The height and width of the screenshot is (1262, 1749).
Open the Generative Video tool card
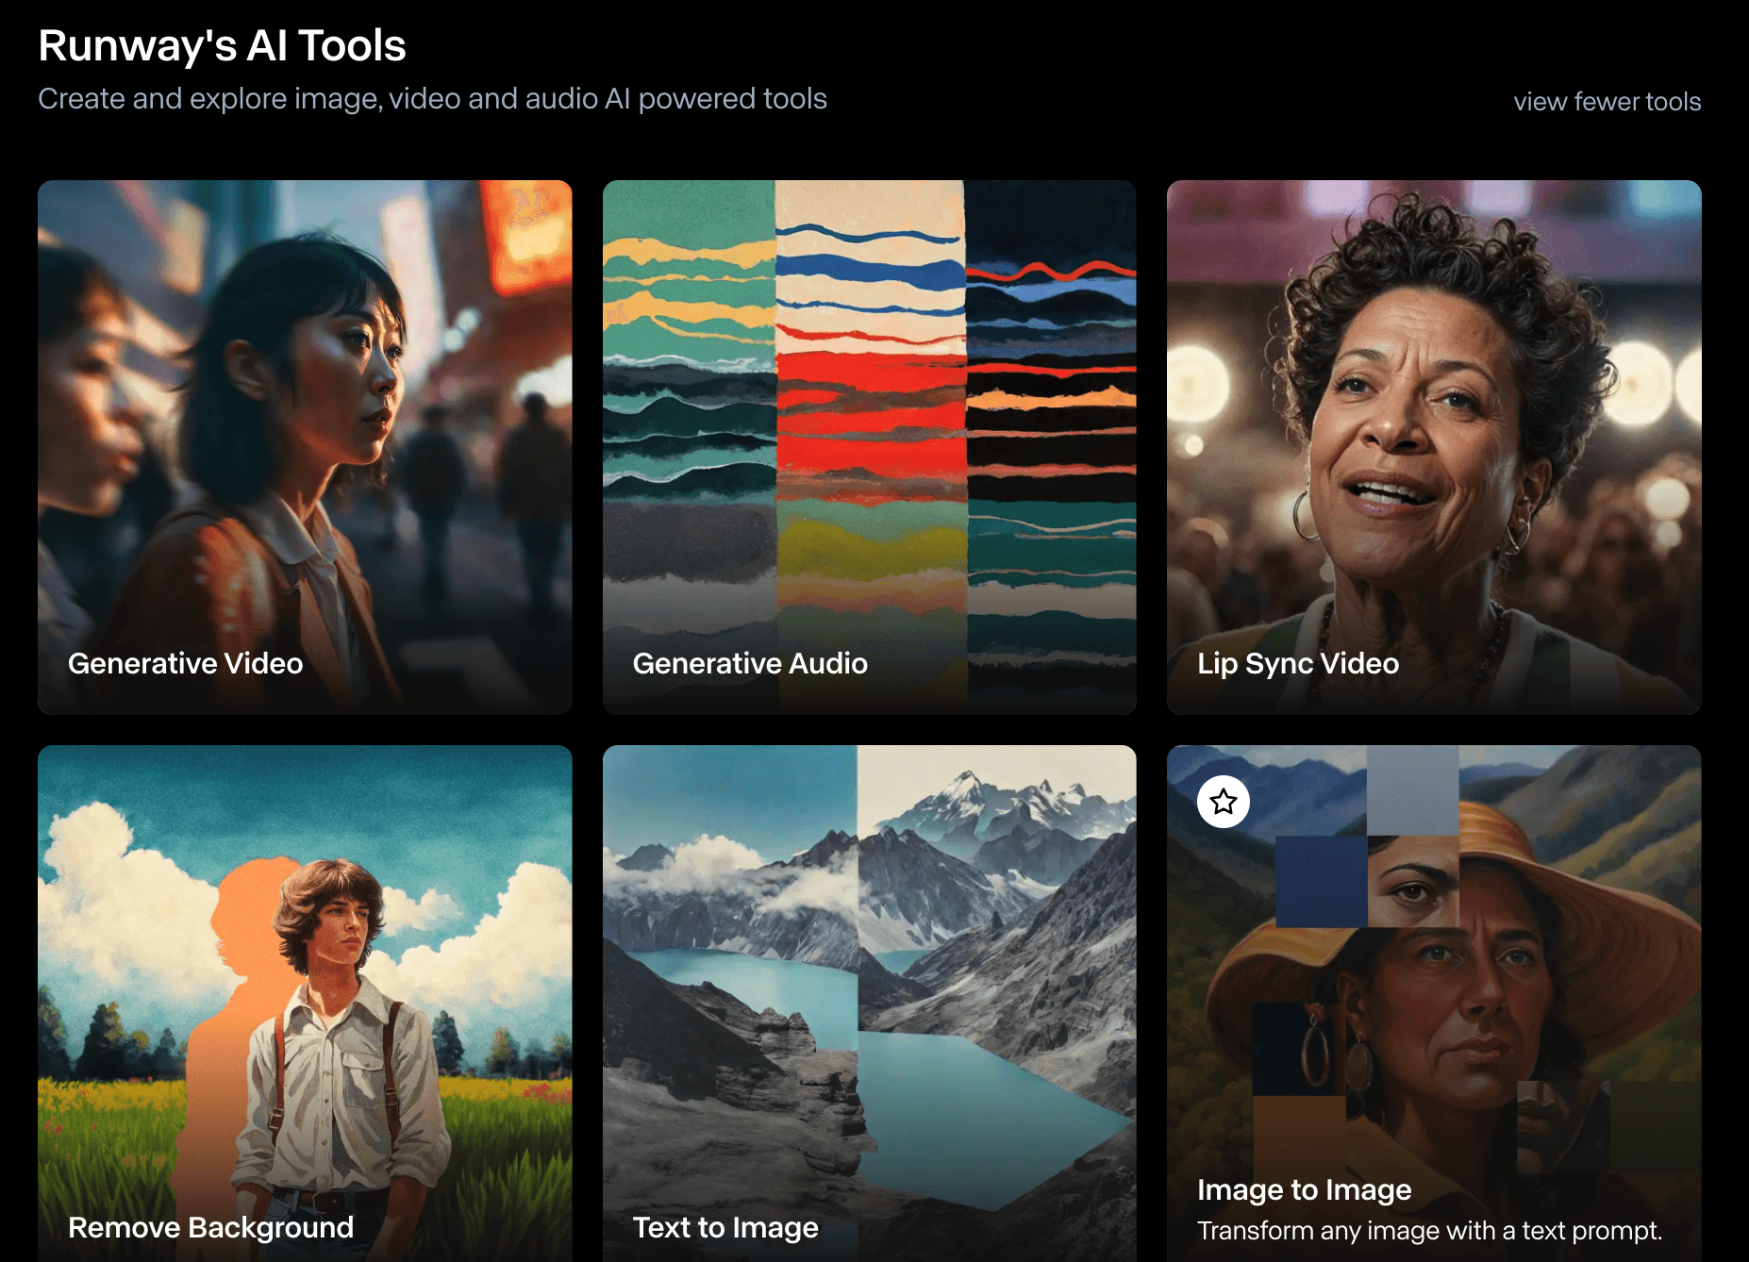click(x=305, y=447)
